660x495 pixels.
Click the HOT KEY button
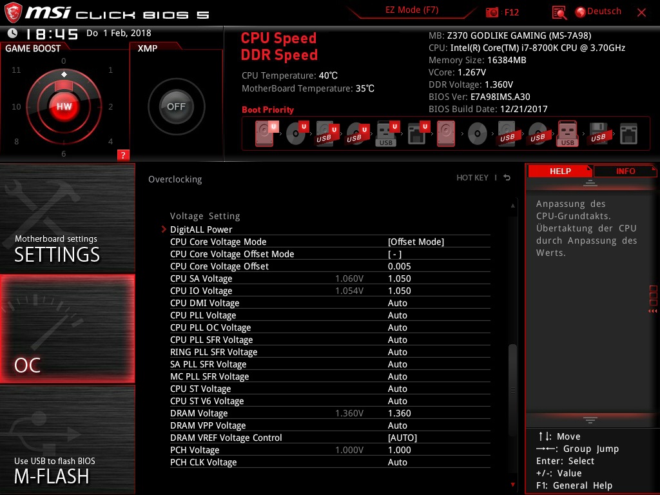tap(472, 178)
